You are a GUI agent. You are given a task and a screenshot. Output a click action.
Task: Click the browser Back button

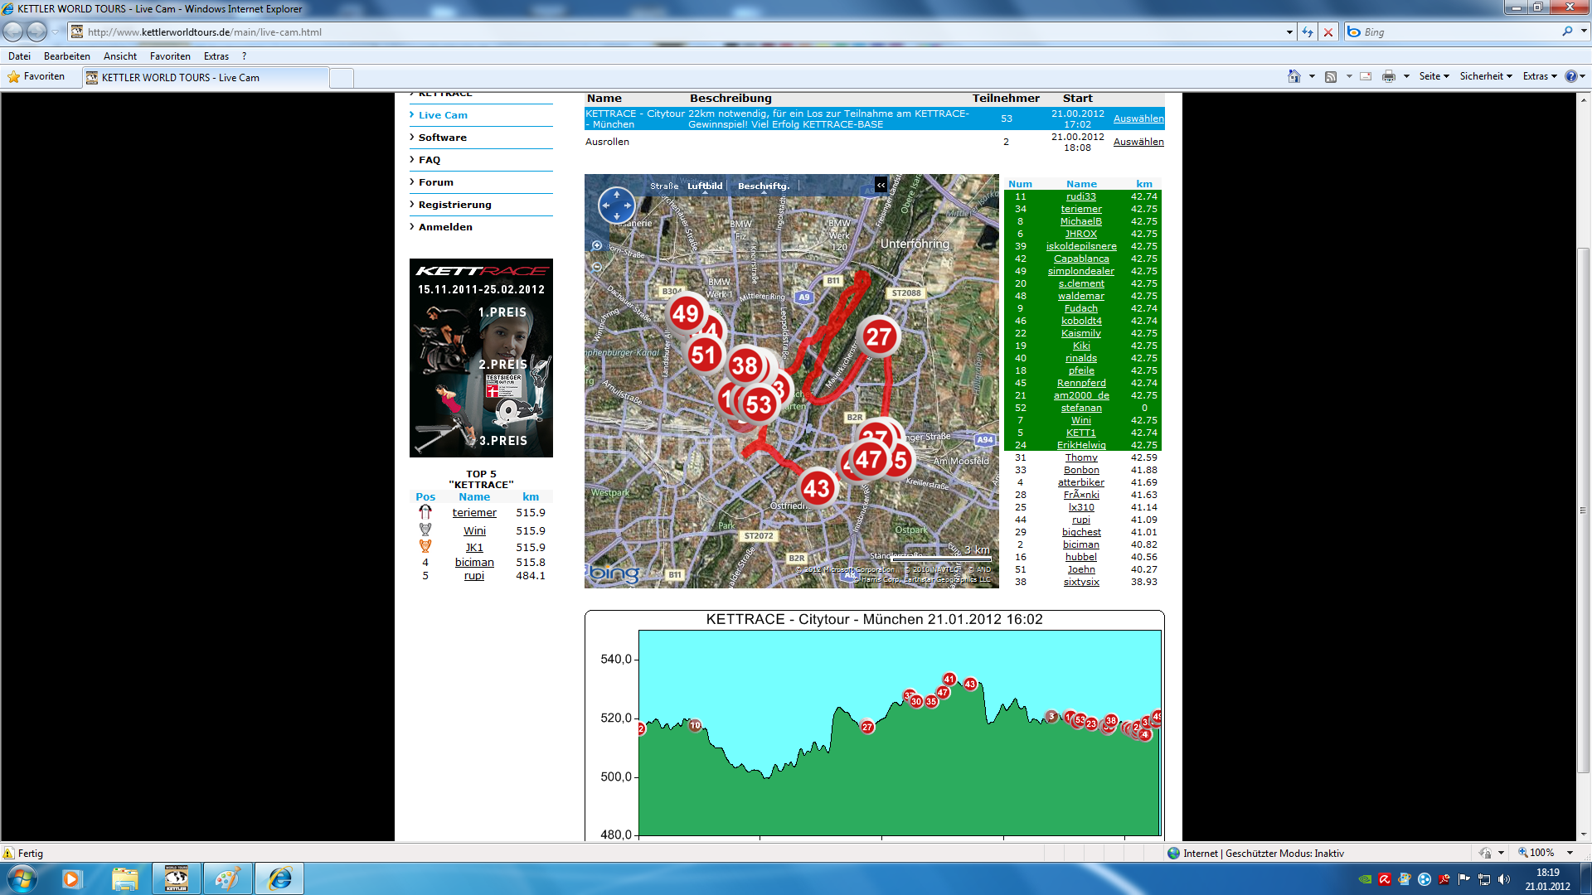click(x=13, y=31)
